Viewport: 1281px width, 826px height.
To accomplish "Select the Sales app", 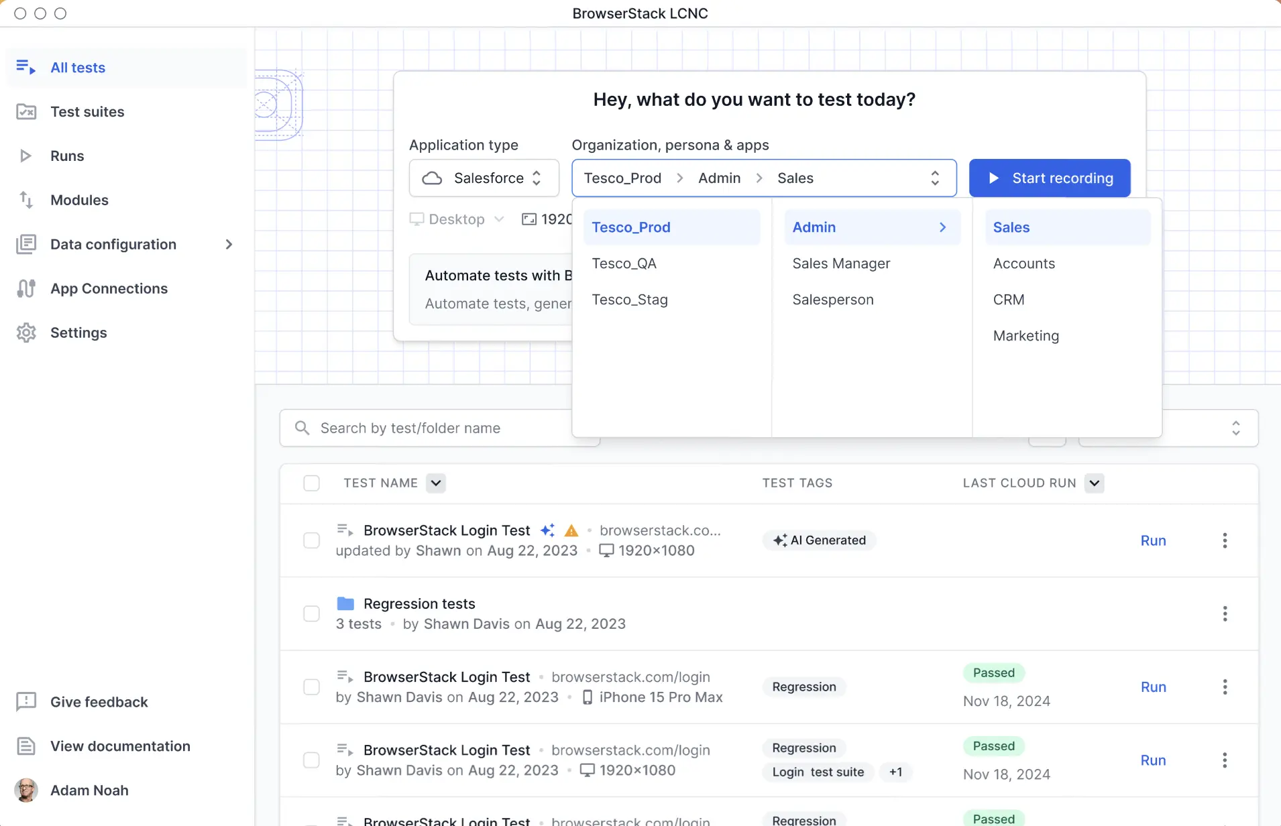I will pos(1067,227).
